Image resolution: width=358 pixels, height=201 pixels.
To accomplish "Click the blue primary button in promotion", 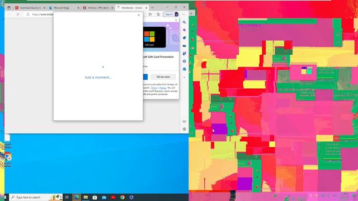I will (x=145, y=77).
